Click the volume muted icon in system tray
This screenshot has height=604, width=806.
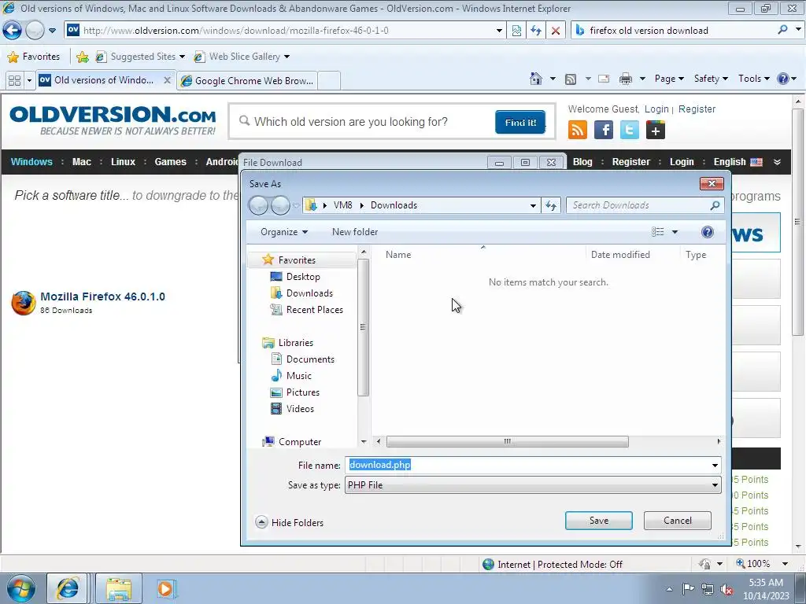(727, 589)
